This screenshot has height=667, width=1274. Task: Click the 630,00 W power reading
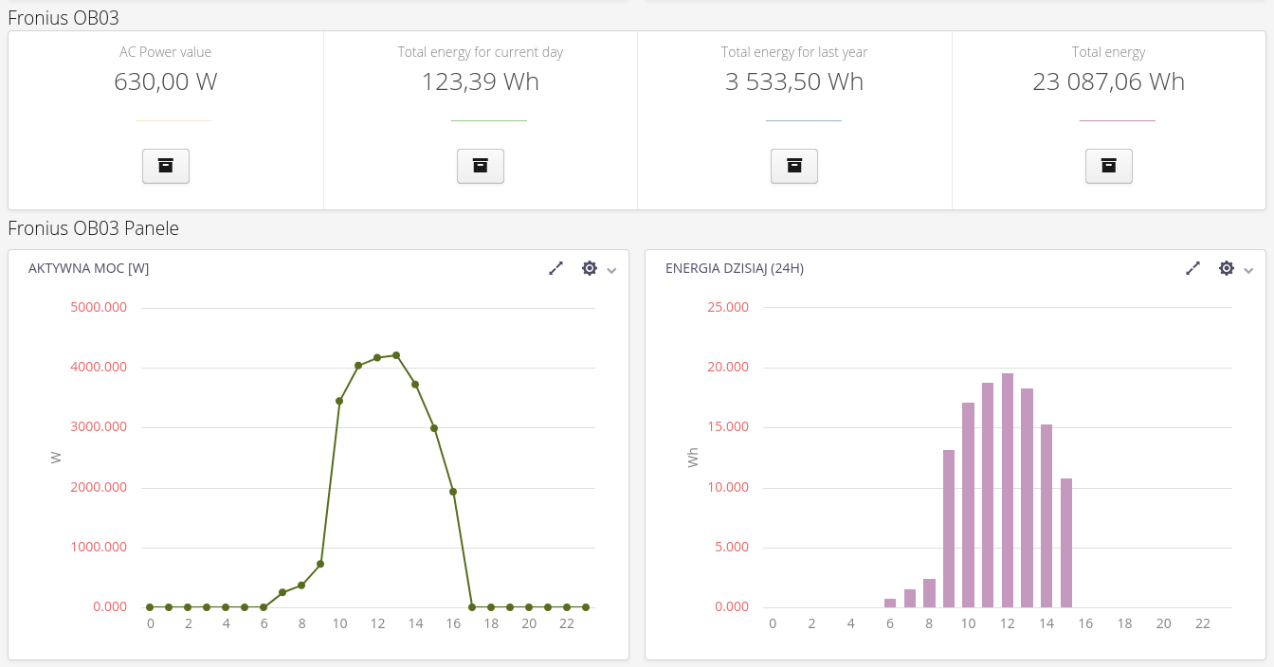166,81
